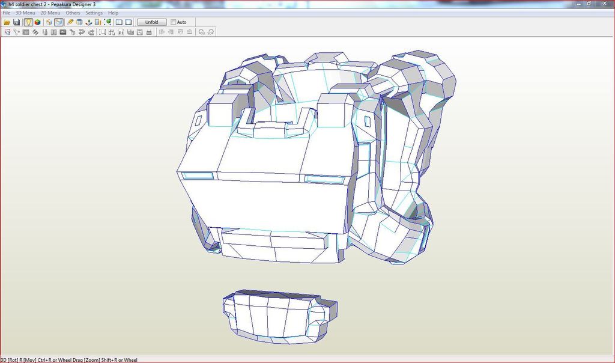The height and width of the screenshot is (363, 615).
Task: Select the split two-pane window layout icon
Action: [x=120, y=22]
